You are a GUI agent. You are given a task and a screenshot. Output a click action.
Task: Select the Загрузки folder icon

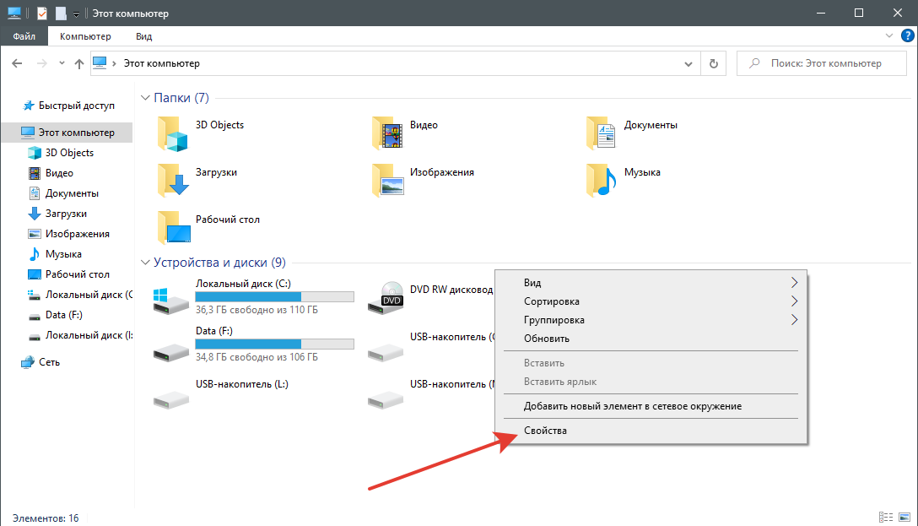point(173,180)
